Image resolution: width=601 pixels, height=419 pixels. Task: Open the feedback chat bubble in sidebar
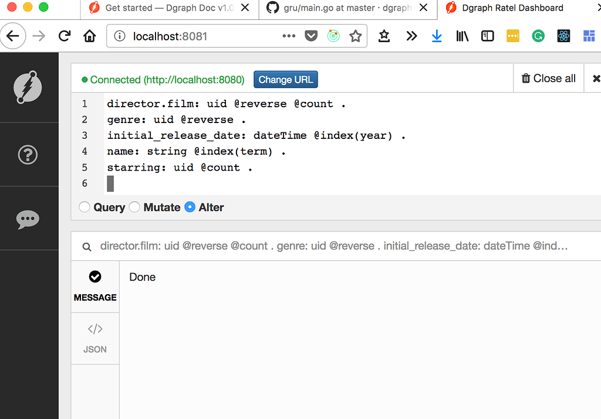[x=29, y=218]
